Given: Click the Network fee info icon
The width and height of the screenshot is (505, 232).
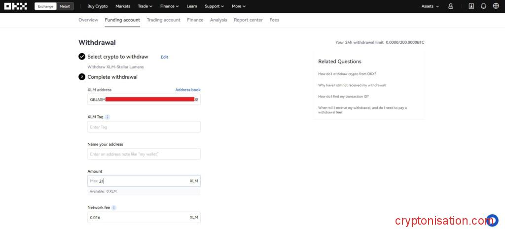Looking at the screenshot, I should click(x=114, y=208).
